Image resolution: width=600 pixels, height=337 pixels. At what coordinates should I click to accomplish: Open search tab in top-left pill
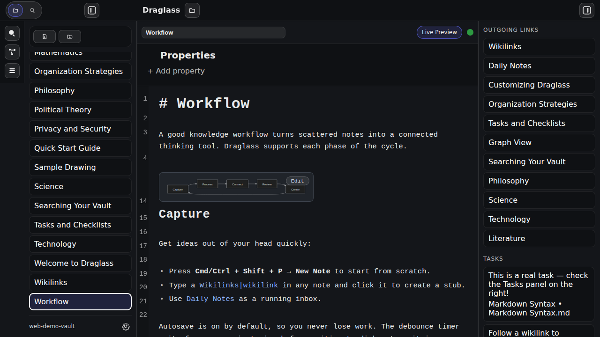(x=32, y=10)
